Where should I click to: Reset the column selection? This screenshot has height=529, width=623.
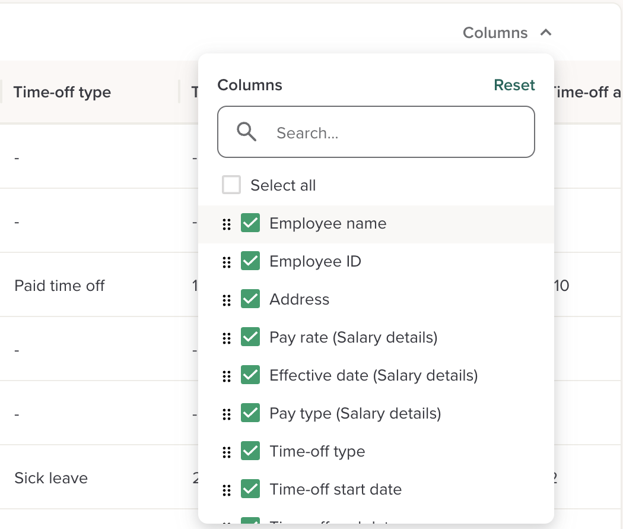pos(514,85)
